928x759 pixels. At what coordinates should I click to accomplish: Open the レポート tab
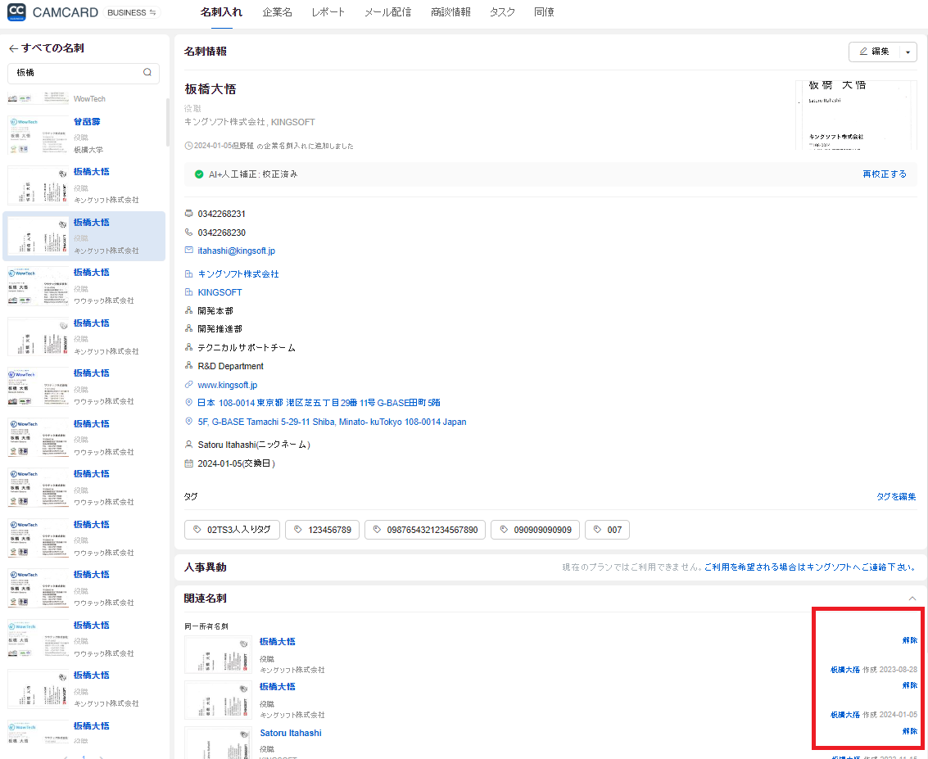pos(328,11)
